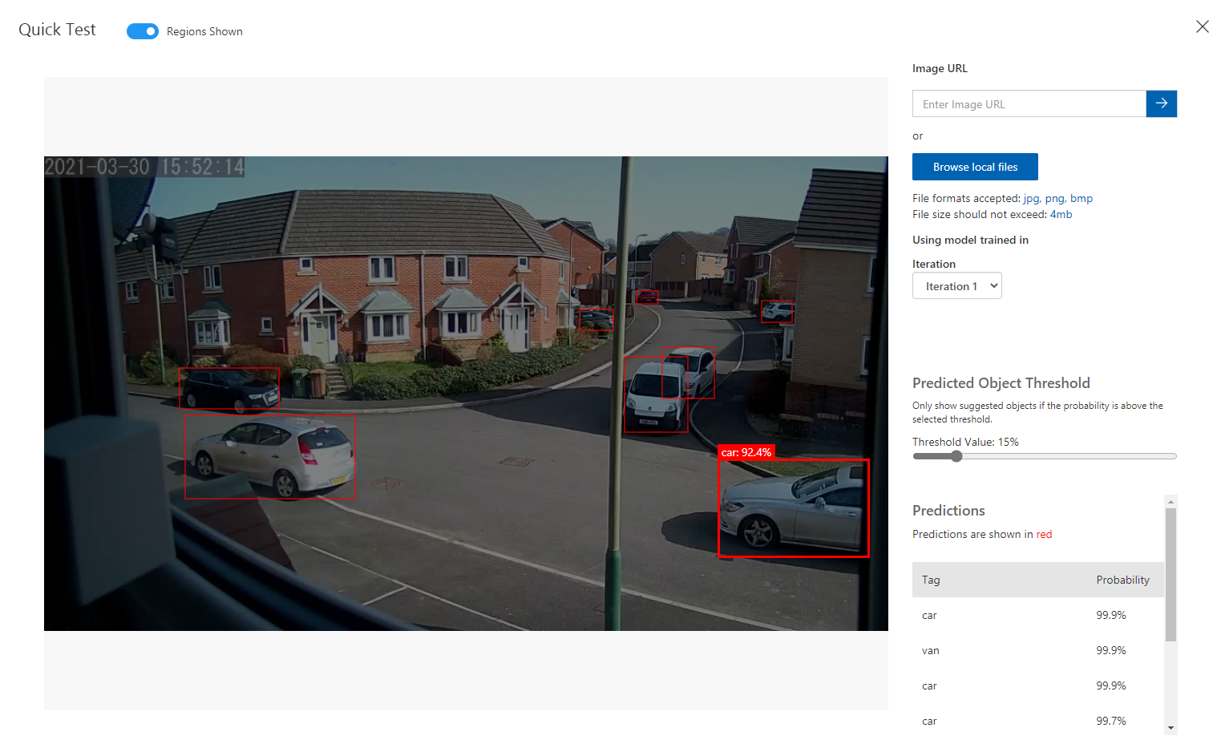Image resolution: width=1217 pixels, height=740 pixels.
Task: Submit image URL with arrow button
Action: (x=1161, y=104)
